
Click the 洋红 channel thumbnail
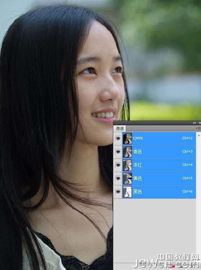click(x=127, y=165)
